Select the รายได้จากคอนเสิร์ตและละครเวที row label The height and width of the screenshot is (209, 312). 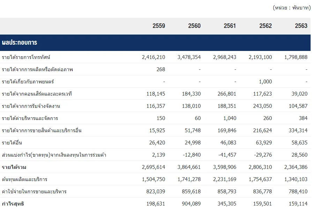(37, 94)
